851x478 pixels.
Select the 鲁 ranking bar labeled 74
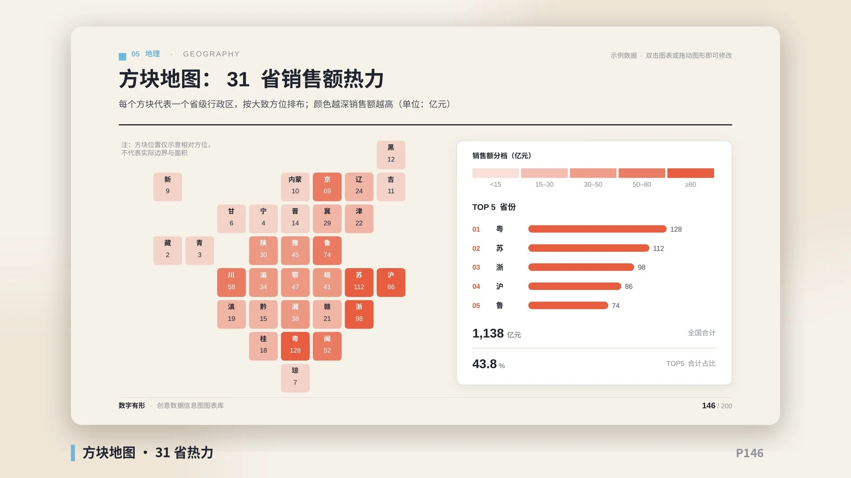click(568, 305)
